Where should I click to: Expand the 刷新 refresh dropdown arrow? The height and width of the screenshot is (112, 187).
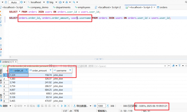tap(10, 106)
